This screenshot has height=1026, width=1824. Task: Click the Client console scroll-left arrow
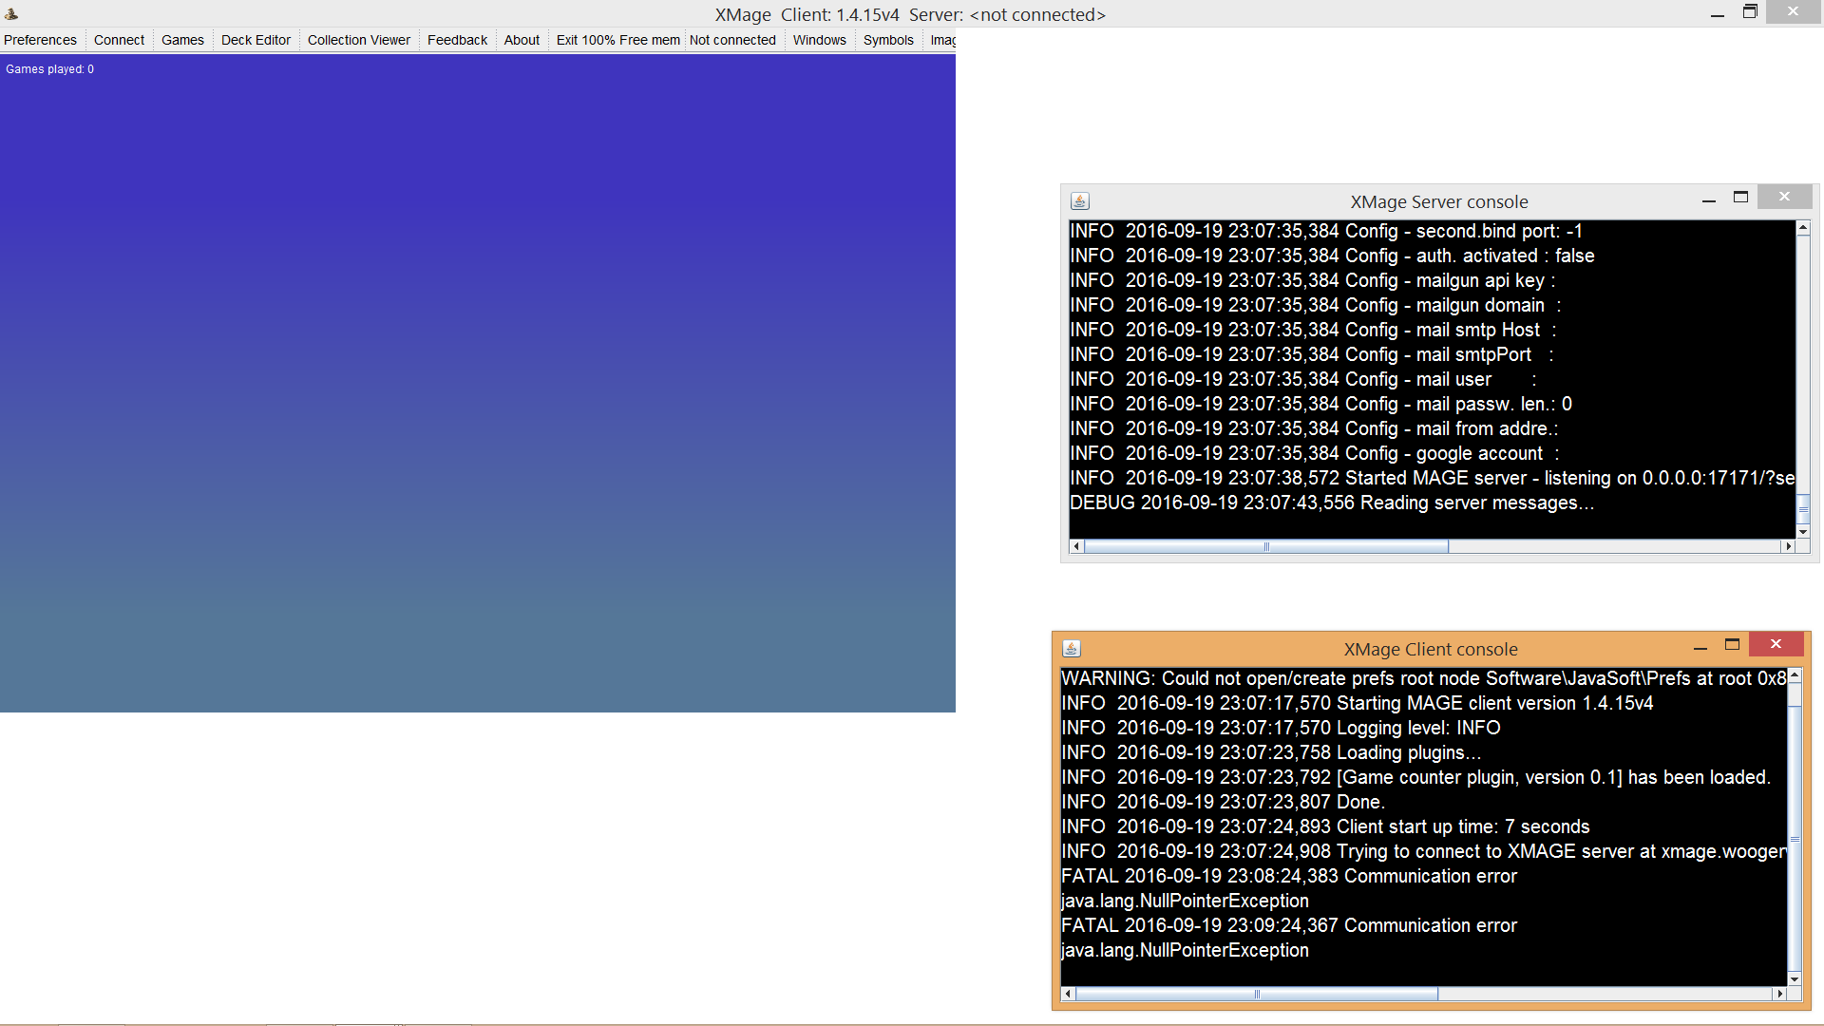(1068, 994)
